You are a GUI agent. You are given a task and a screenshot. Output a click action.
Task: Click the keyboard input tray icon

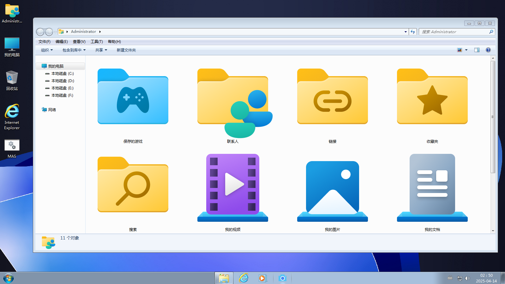[450, 278]
